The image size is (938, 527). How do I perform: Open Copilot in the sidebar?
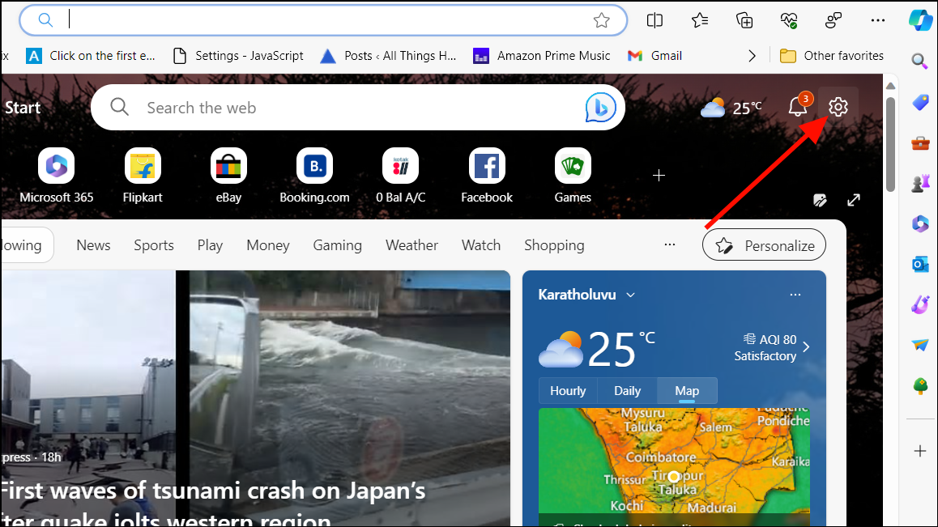921,20
